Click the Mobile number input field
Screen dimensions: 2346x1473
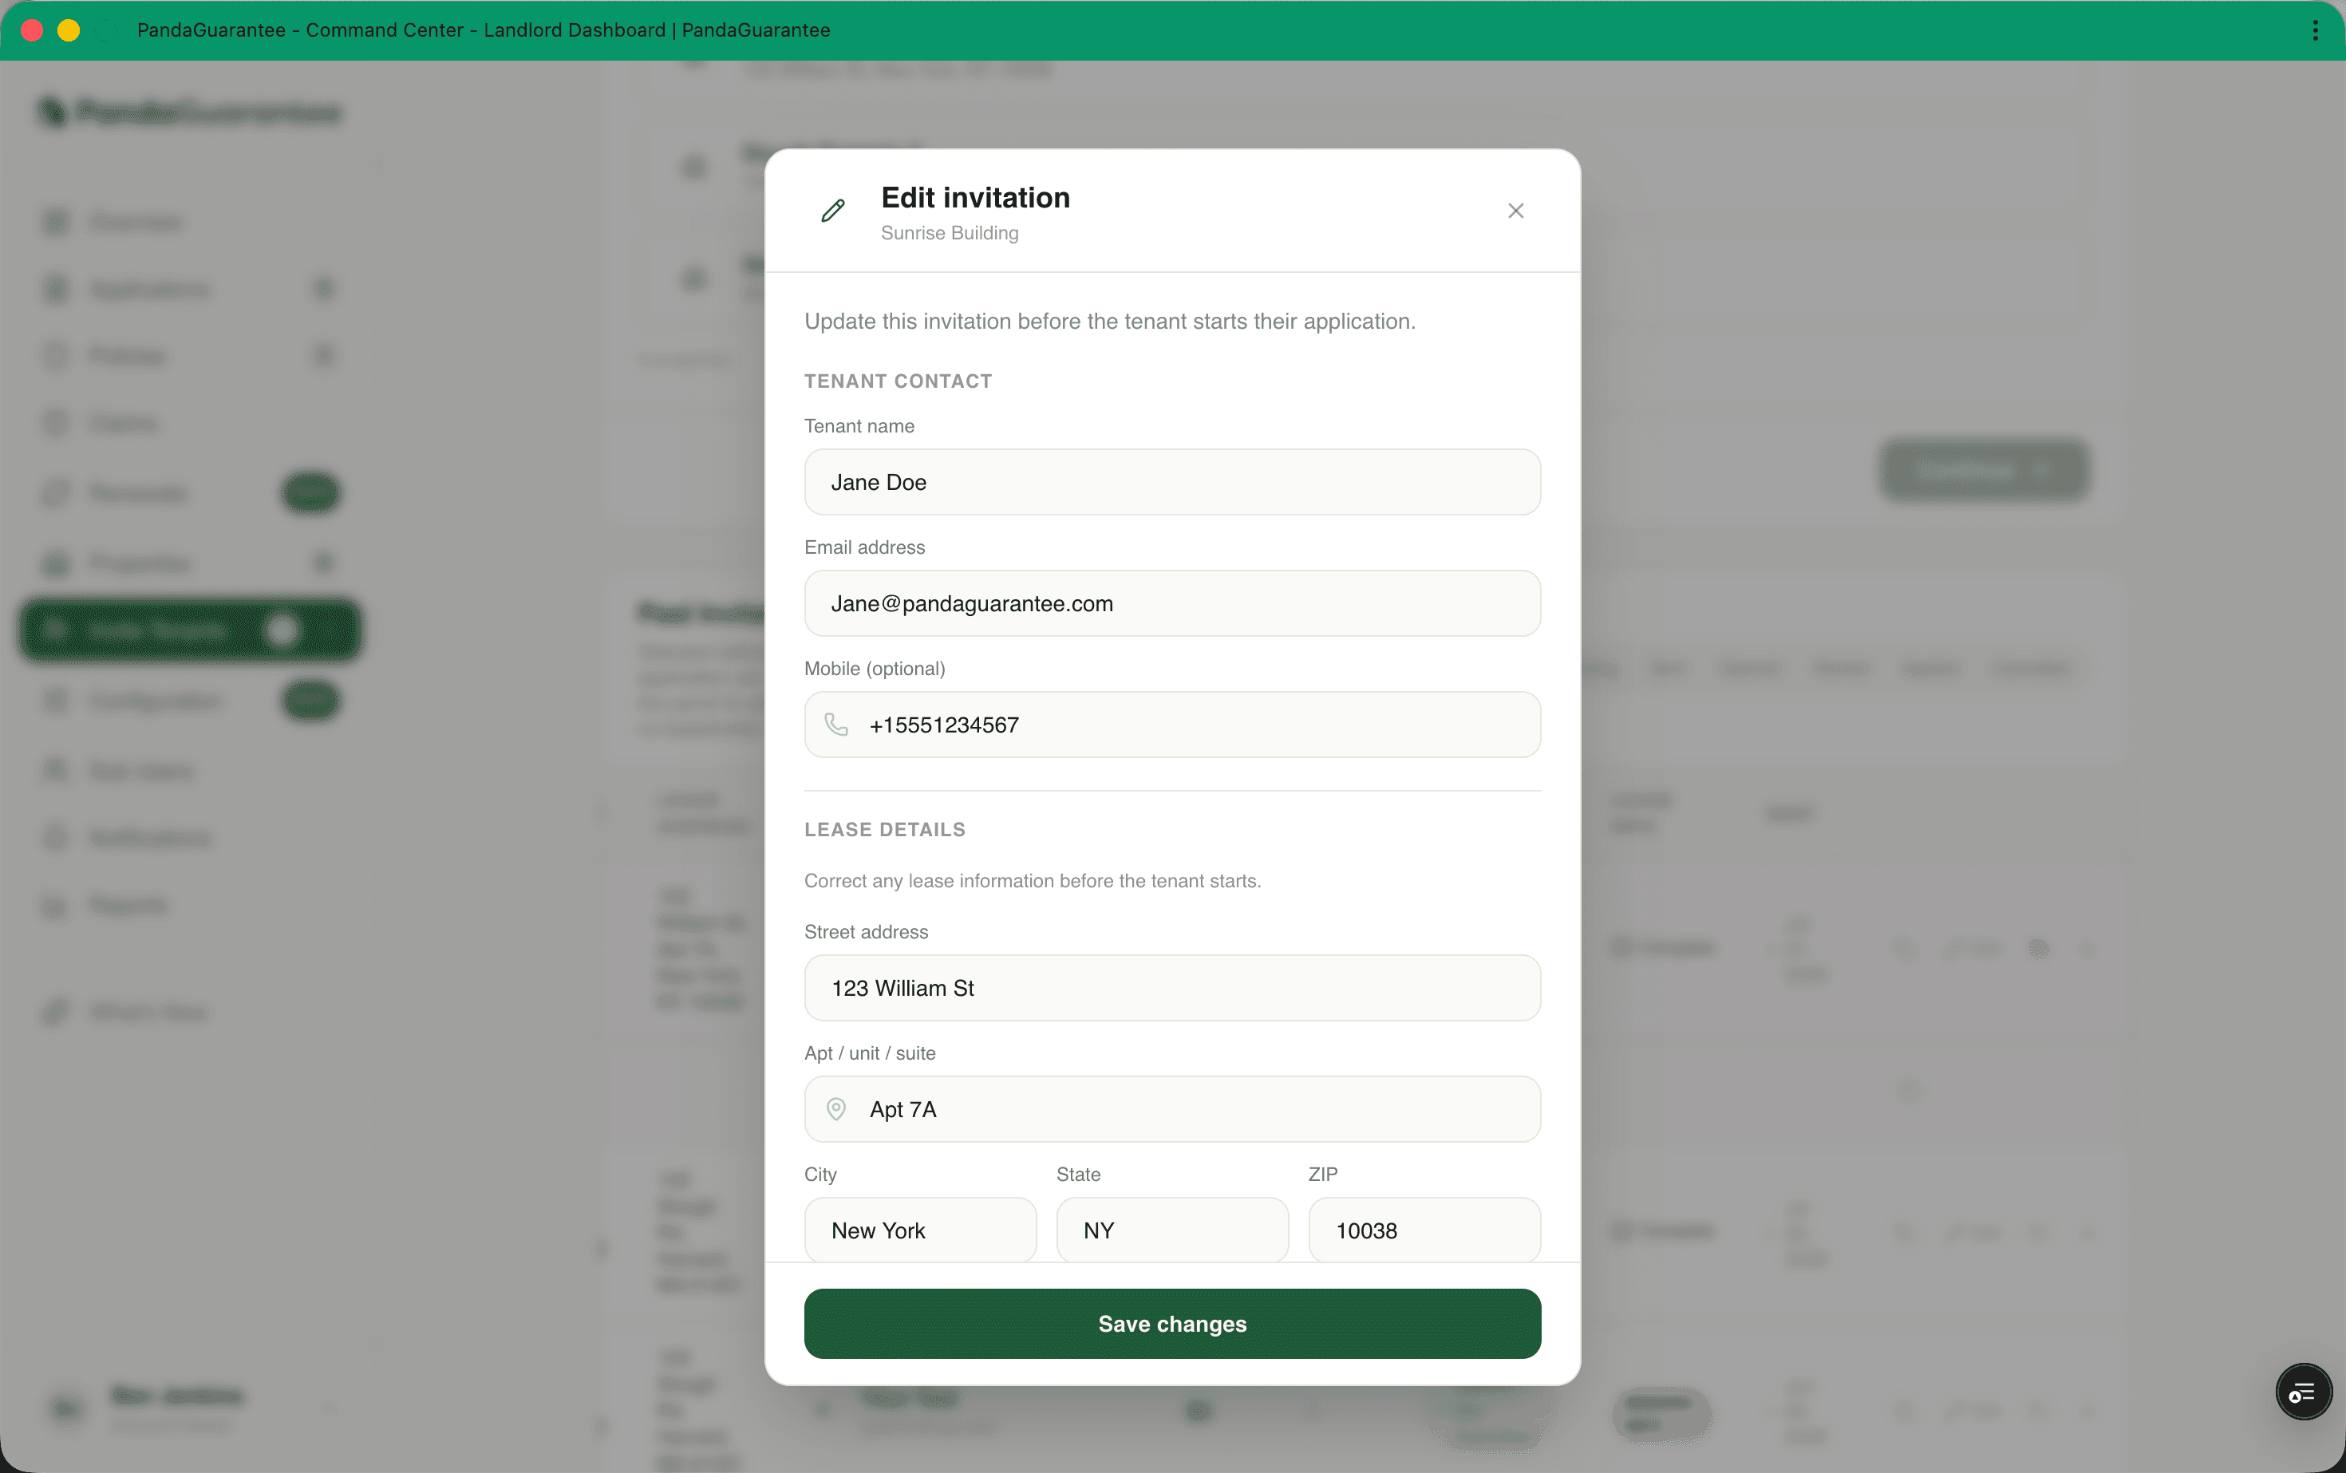point(1172,724)
